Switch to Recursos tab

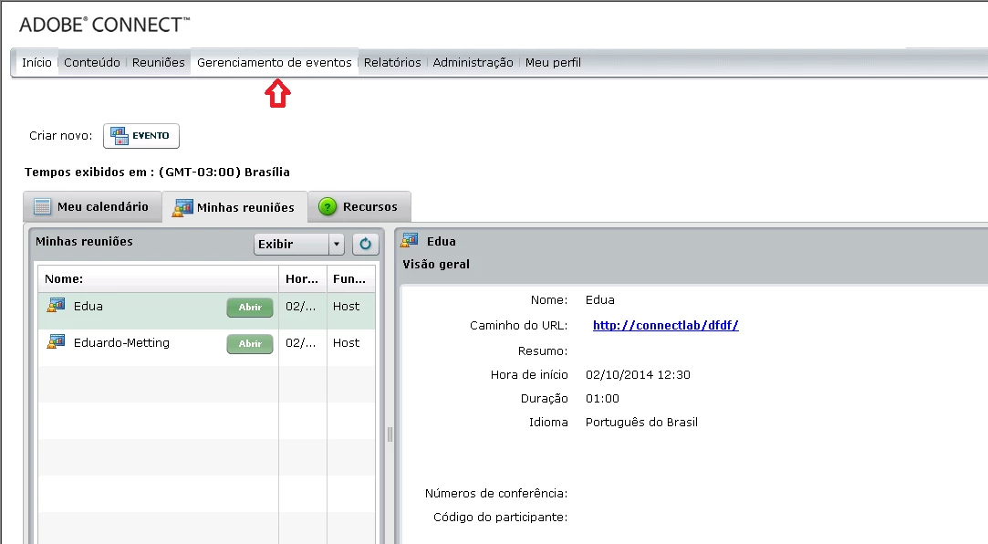pos(359,207)
